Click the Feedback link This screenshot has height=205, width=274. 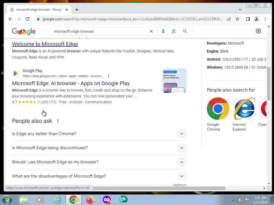click(180, 185)
